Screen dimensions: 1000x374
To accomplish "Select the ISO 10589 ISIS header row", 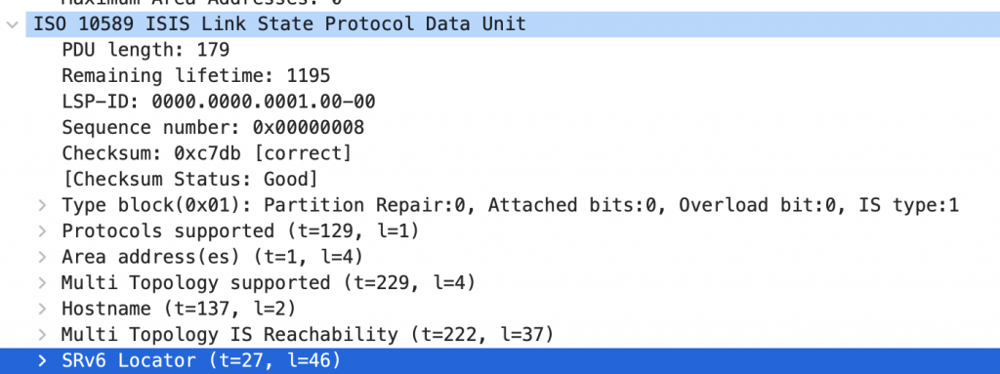I will coord(513,24).
